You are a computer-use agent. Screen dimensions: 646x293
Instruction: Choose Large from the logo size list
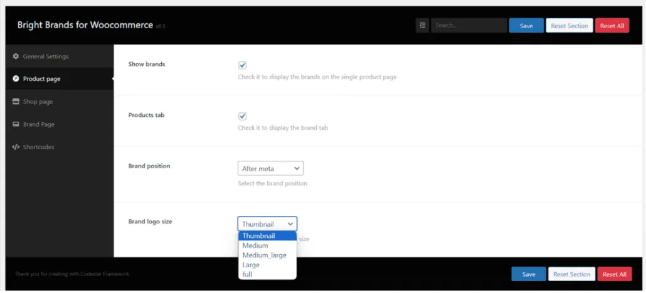click(267, 265)
